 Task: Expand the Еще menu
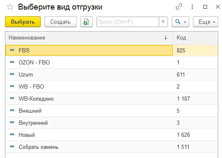[205, 22]
